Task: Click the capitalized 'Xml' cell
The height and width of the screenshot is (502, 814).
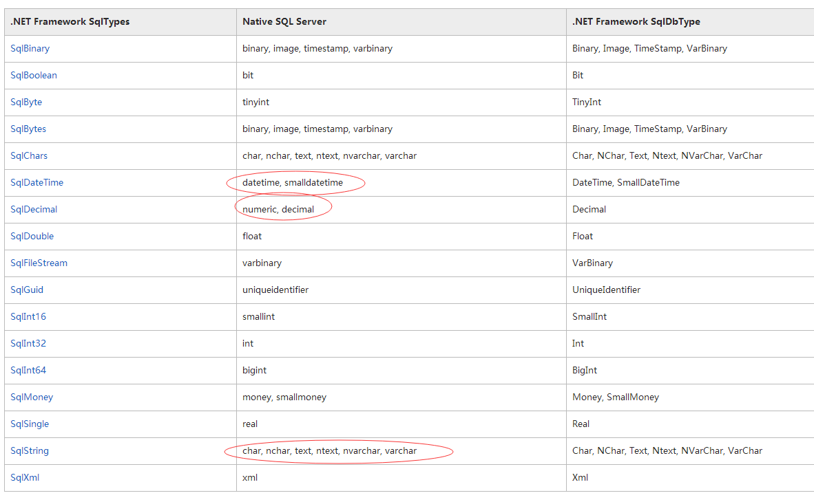Action: click(x=581, y=478)
